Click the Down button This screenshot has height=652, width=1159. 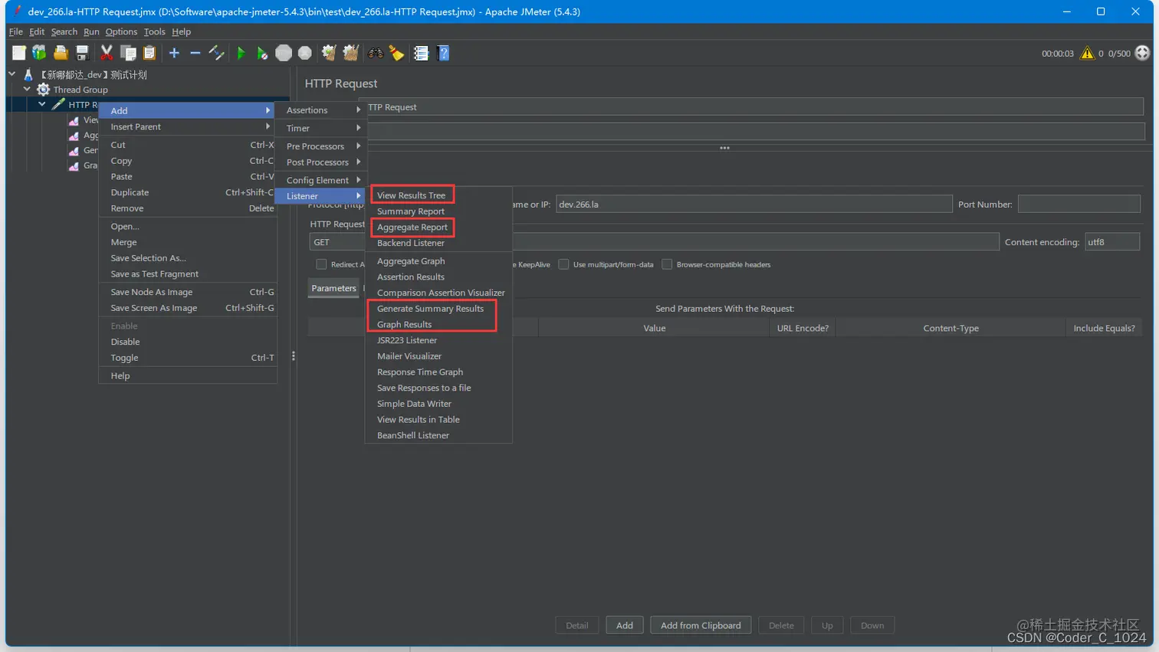coord(872,625)
